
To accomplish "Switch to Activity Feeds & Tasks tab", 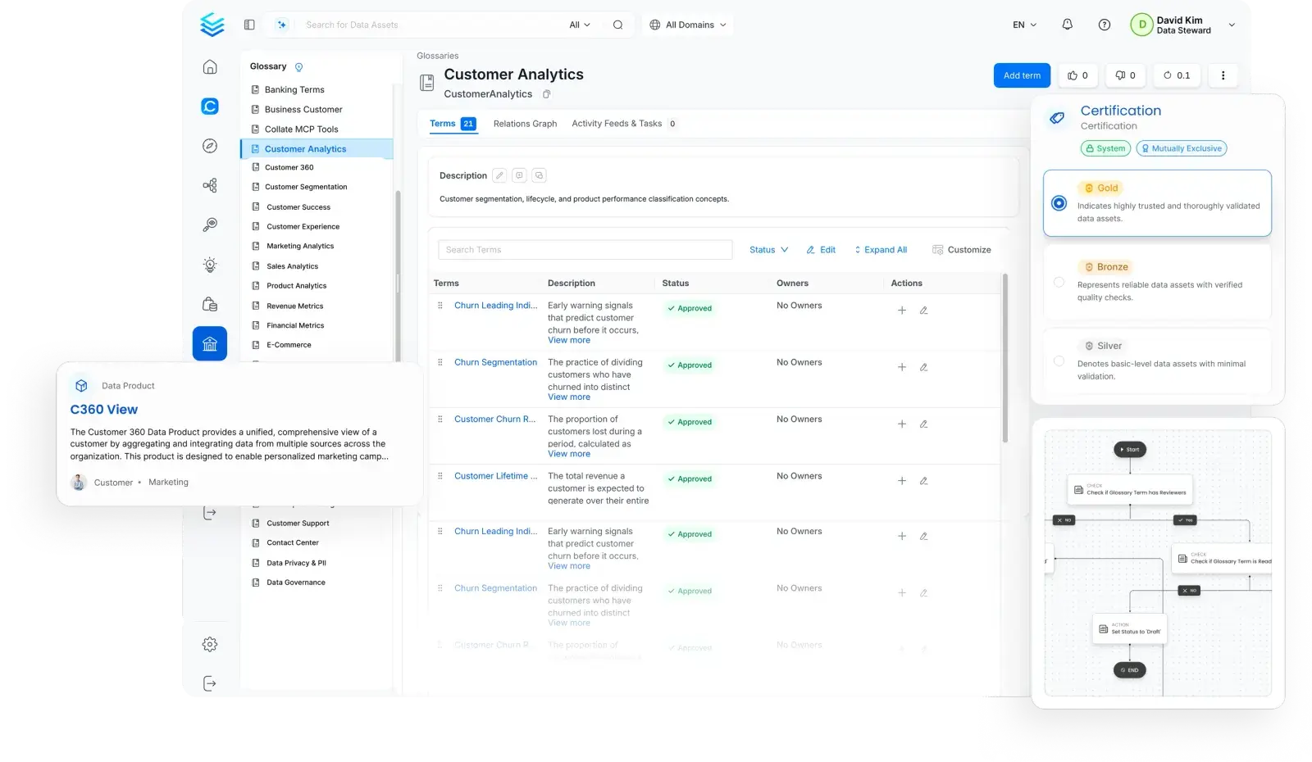I will tap(623, 124).
